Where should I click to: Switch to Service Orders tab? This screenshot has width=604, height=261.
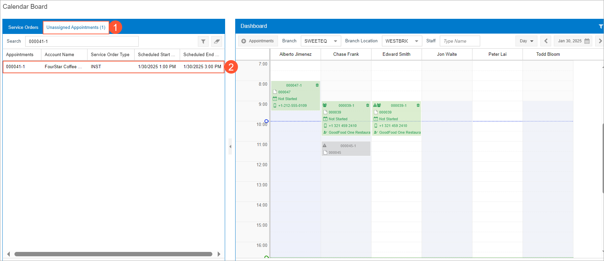coord(23,27)
